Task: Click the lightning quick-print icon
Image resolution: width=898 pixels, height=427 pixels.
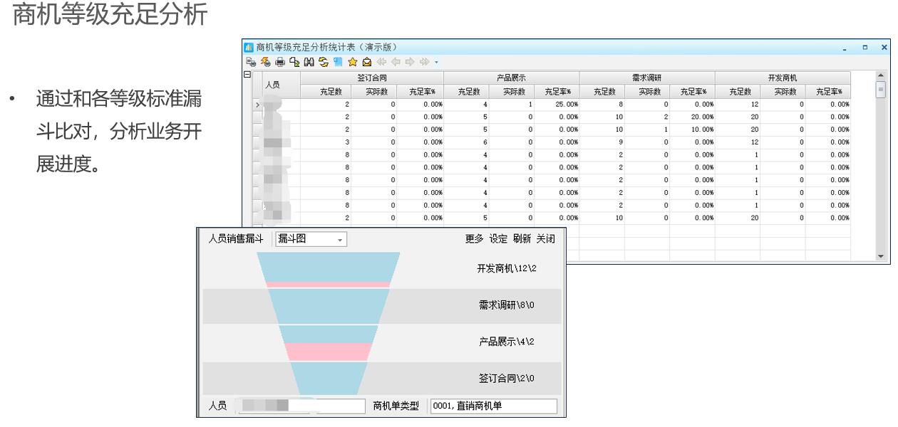Action: [x=265, y=62]
